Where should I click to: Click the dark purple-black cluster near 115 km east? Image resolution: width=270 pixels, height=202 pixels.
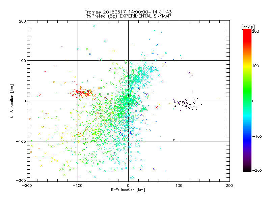coord(186,104)
